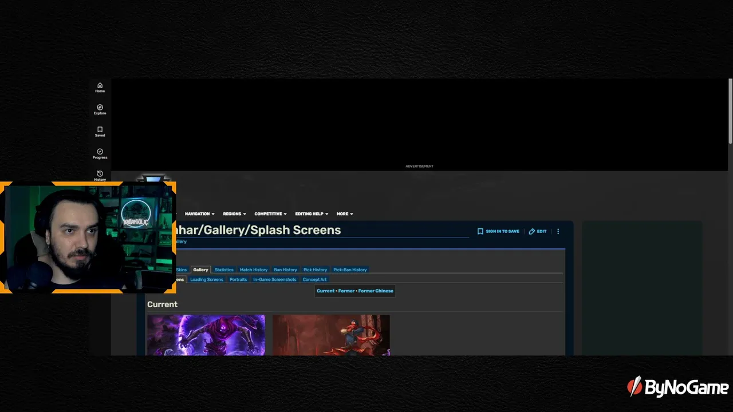Expand the More dropdown menu

[345, 214]
